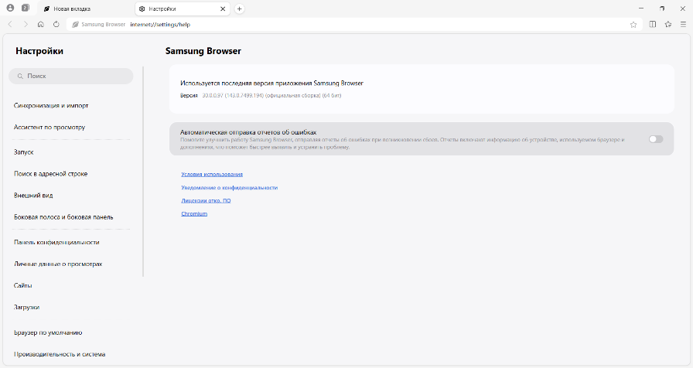The height and width of the screenshot is (368, 693).
Task: Click the sidebar vertical scrollbar
Action: 143,172
